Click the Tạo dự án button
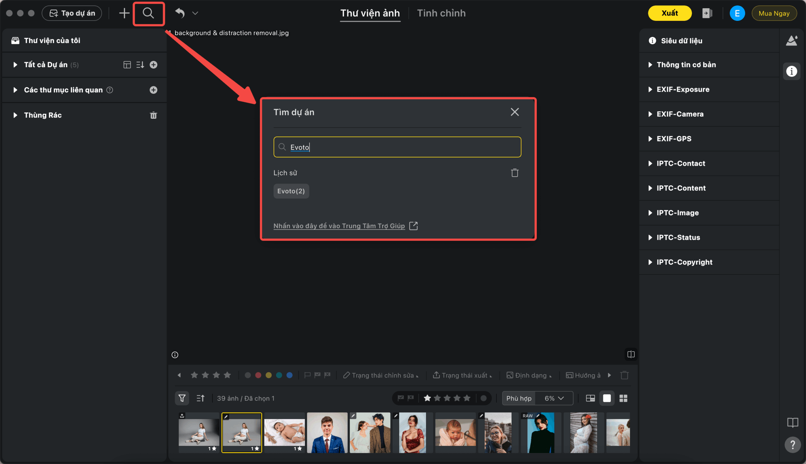This screenshot has height=464, width=806. (x=72, y=13)
